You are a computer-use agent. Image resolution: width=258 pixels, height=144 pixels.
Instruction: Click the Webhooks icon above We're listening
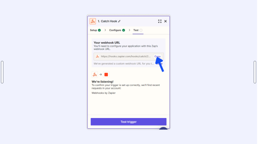tap(95, 74)
